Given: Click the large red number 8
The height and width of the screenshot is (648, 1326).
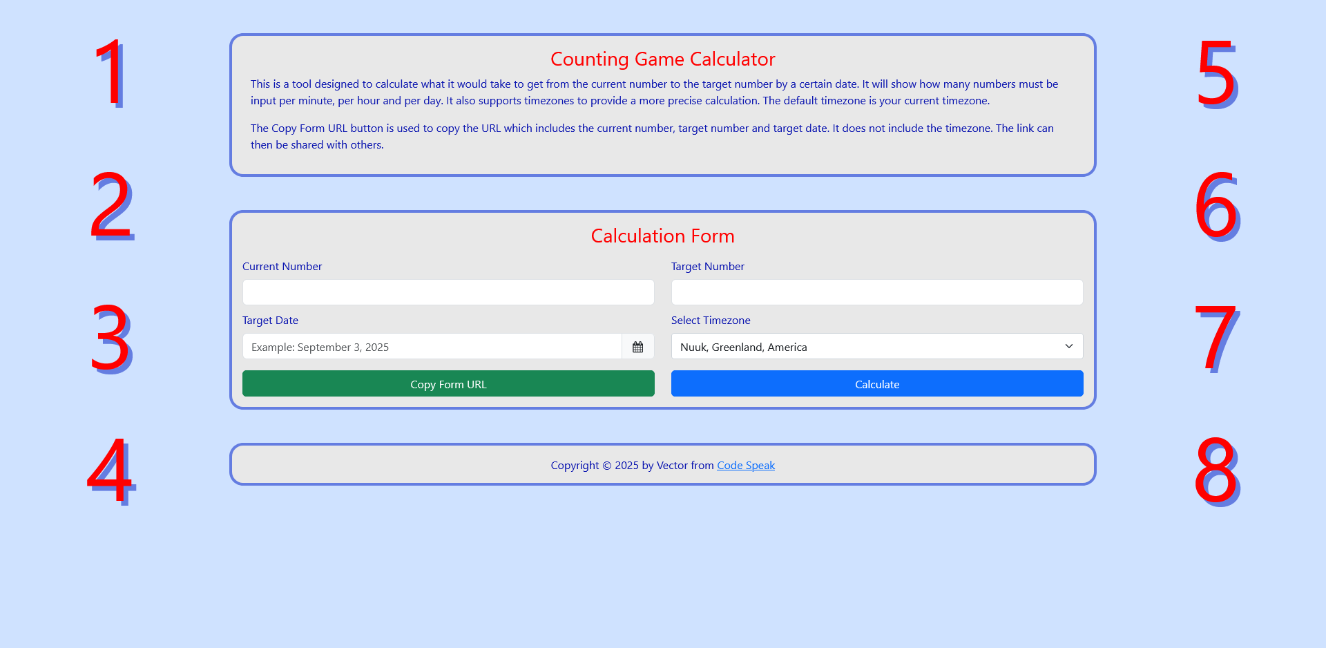Looking at the screenshot, I should (x=1216, y=470).
